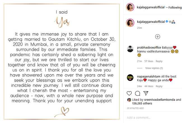Screen dimensions: 182x123
Task: Reply to napagenaishtam's comment
Action: pyautogui.click(x=159, y=86)
